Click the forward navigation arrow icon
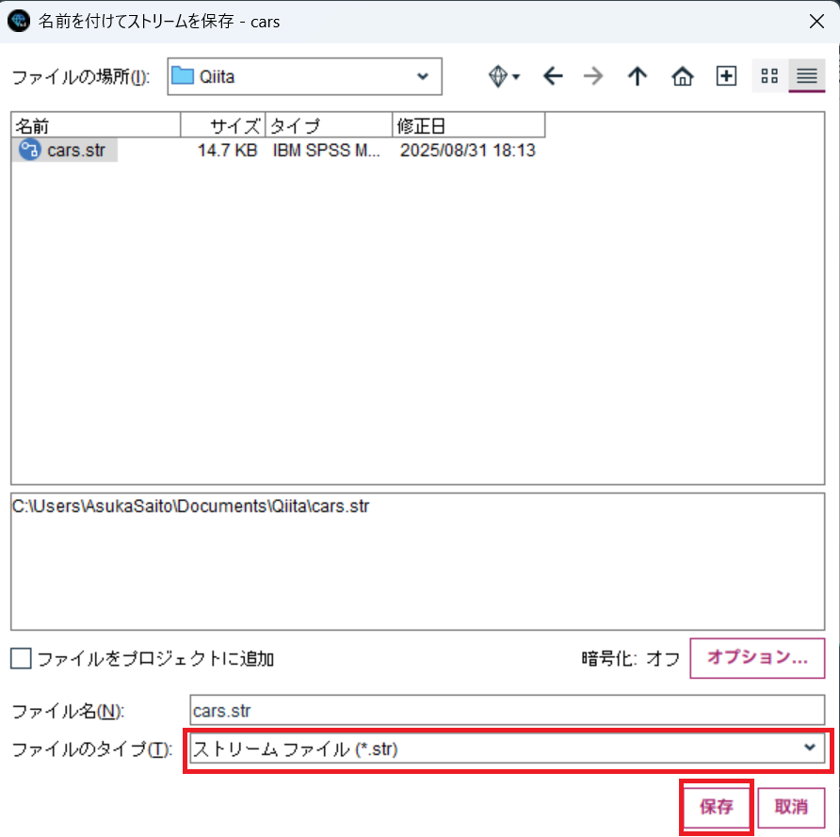This screenshot has height=837, width=840. pyautogui.click(x=594, y=76)
